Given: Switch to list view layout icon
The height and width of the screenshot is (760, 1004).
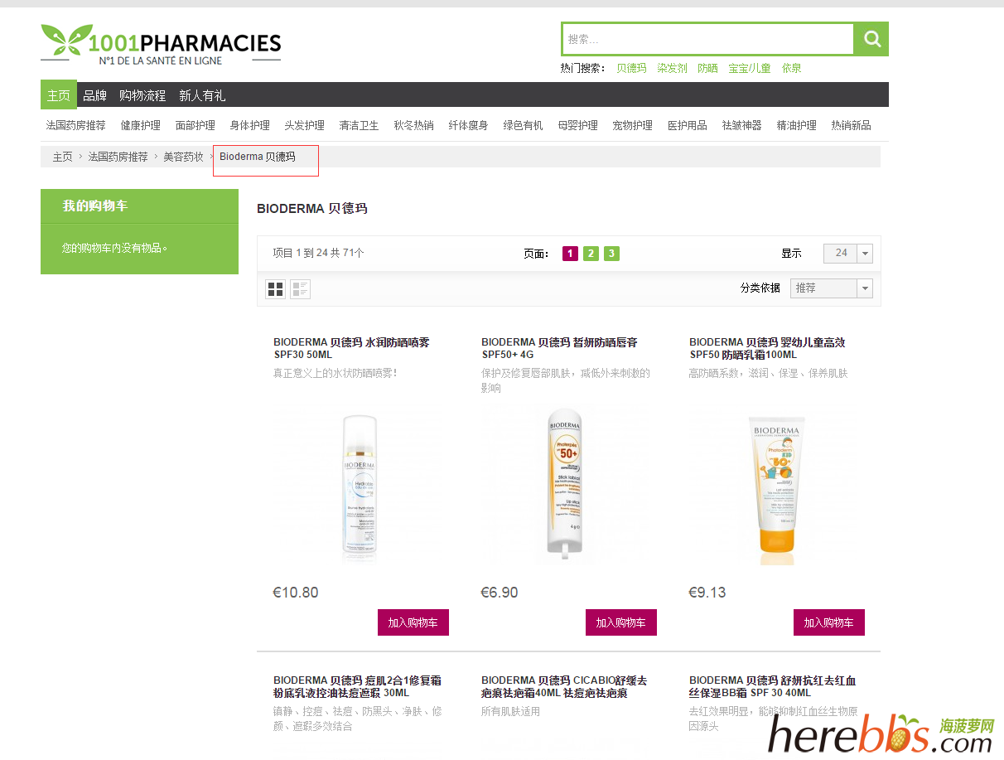Looking at the screenshot, I should click(300, 288).
